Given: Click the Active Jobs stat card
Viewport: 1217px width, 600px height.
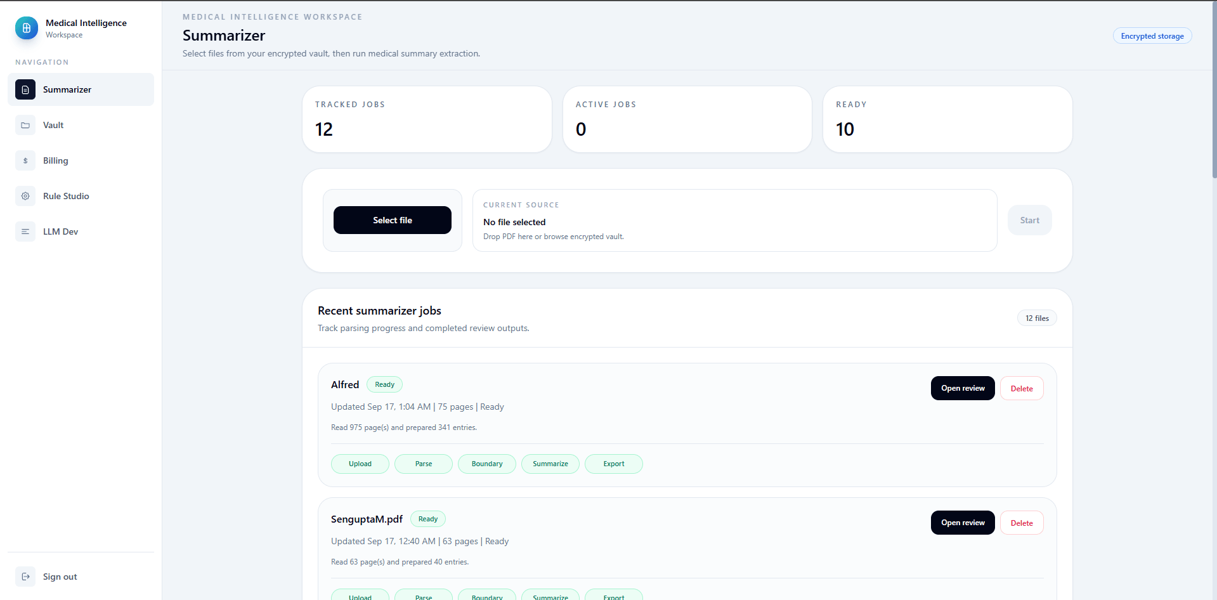Looking at the screenshot, I should point(687,119).
